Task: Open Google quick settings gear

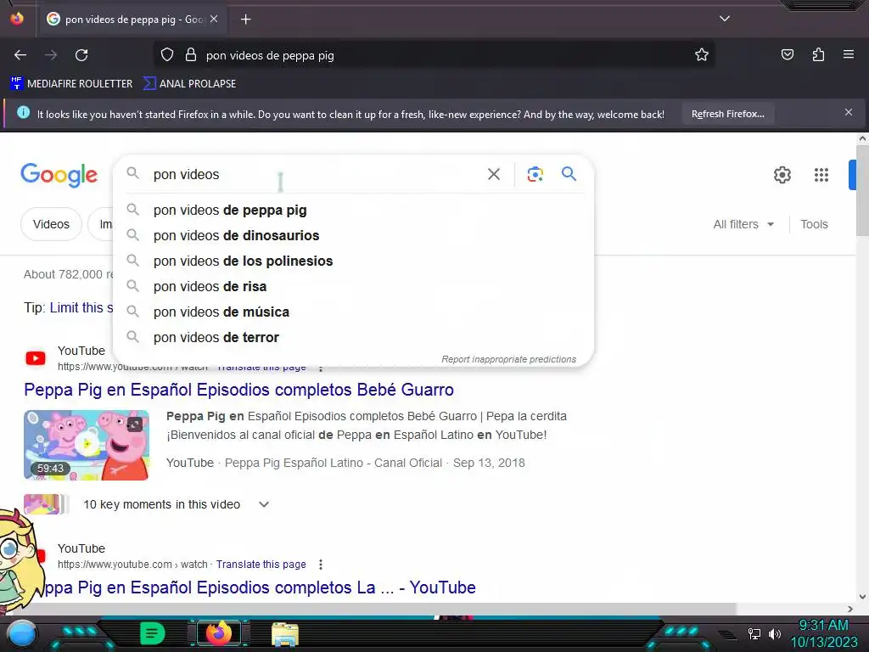Action: tap(782, 175)
